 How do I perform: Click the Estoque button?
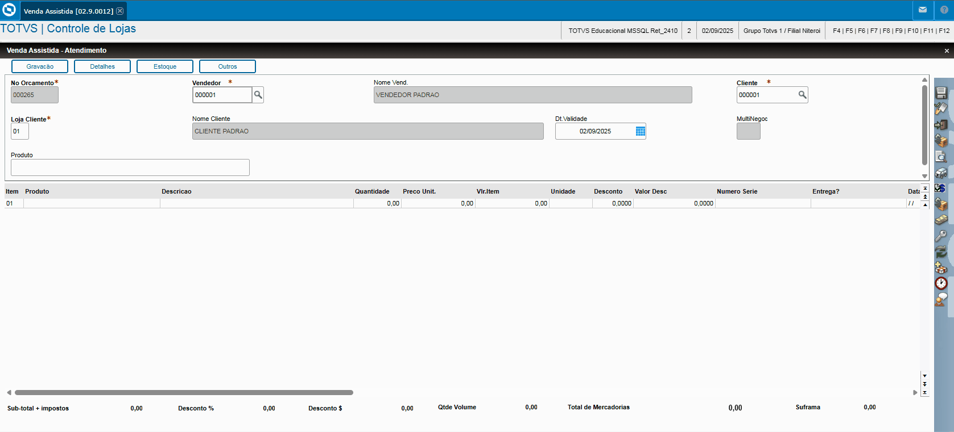click(165, 66)
